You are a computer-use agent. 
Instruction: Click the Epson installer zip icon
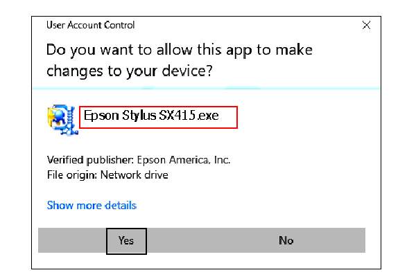[x=62, y=120]
